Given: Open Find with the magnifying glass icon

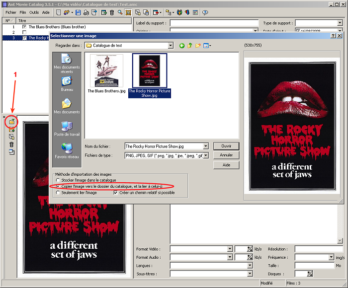Looking at the screenshot, I should (120, 12).
